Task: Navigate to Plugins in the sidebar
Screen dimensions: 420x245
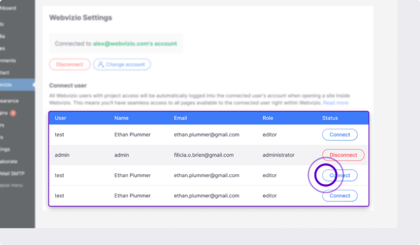Action: tap(4, 113)
